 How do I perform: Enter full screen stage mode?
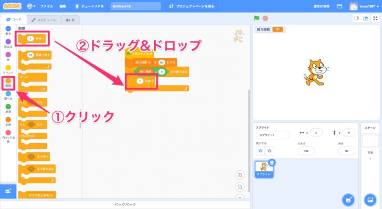(375, 18)
